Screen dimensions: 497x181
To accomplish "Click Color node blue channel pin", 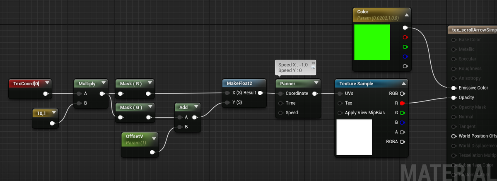I will 405,56.
